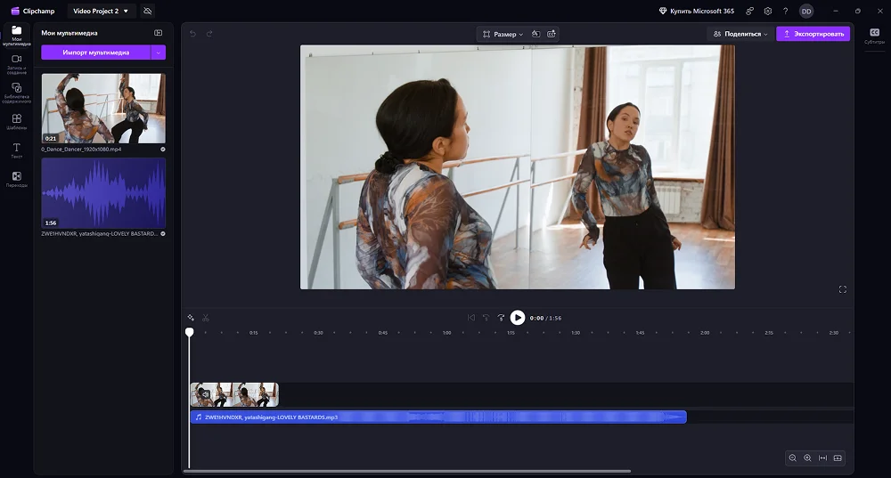This screenshot has height=478, width=891.
Task: Click the cloud sync off icon
Action: [148, 11]
